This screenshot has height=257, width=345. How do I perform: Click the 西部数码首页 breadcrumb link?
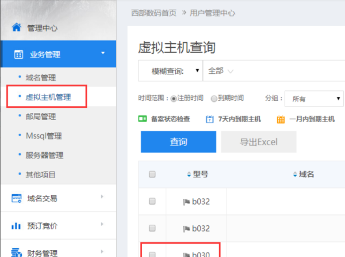tap(154, 13)
